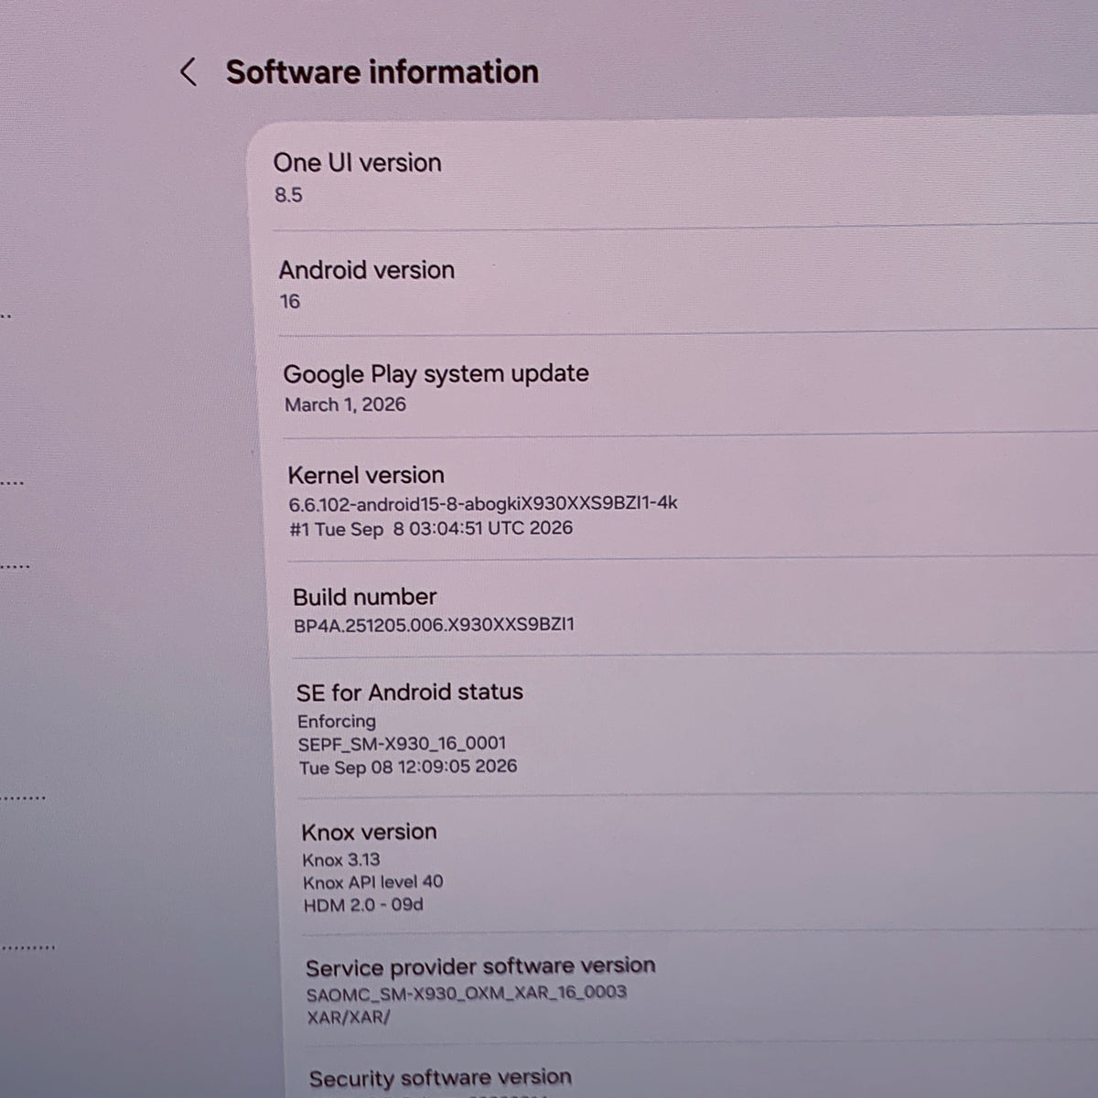Viewport: 1098px width, 1098px height.
Task: Tap the March 1, 2026 update date
Action: click(x=345, y=404)
